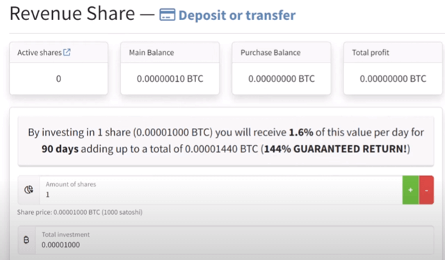Select the Main Balance value 0.00000010 BTC
The width and height of the screenshot is (445, 260).
170,79
